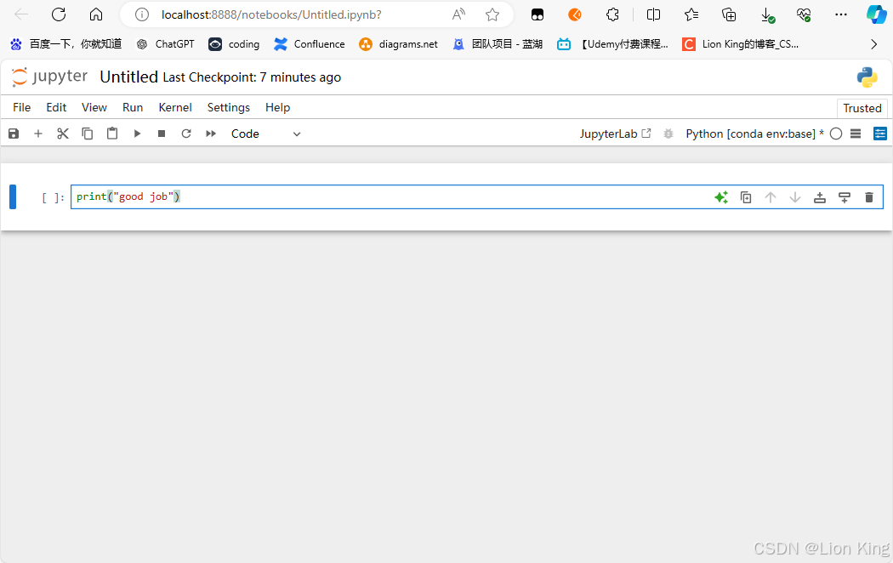The width and height of the screenshot is (893, 563).
Task: Open the Favorites list icon
Action: pyautogui.click(x=691, y=14)
